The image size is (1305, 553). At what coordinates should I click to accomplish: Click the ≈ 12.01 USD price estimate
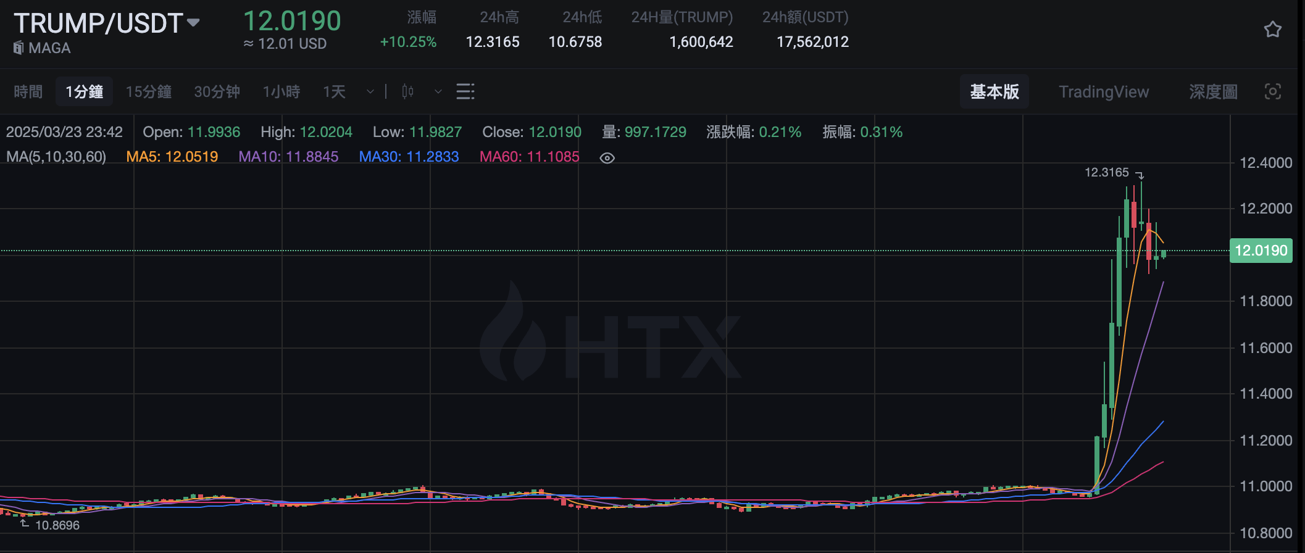tap(285, 44)
